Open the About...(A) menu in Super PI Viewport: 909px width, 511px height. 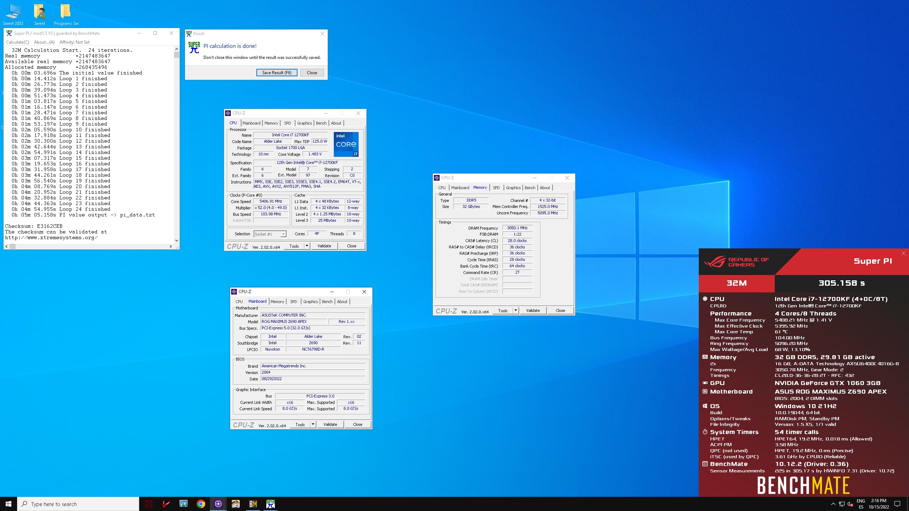click(x=44, y=42)
